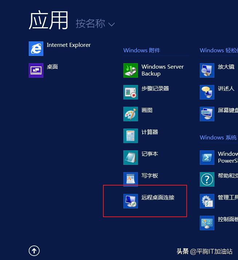Click the 远程桌面连接 label text
The width and height of the screenshot is (238, 260).
click(x=158, y=198)
